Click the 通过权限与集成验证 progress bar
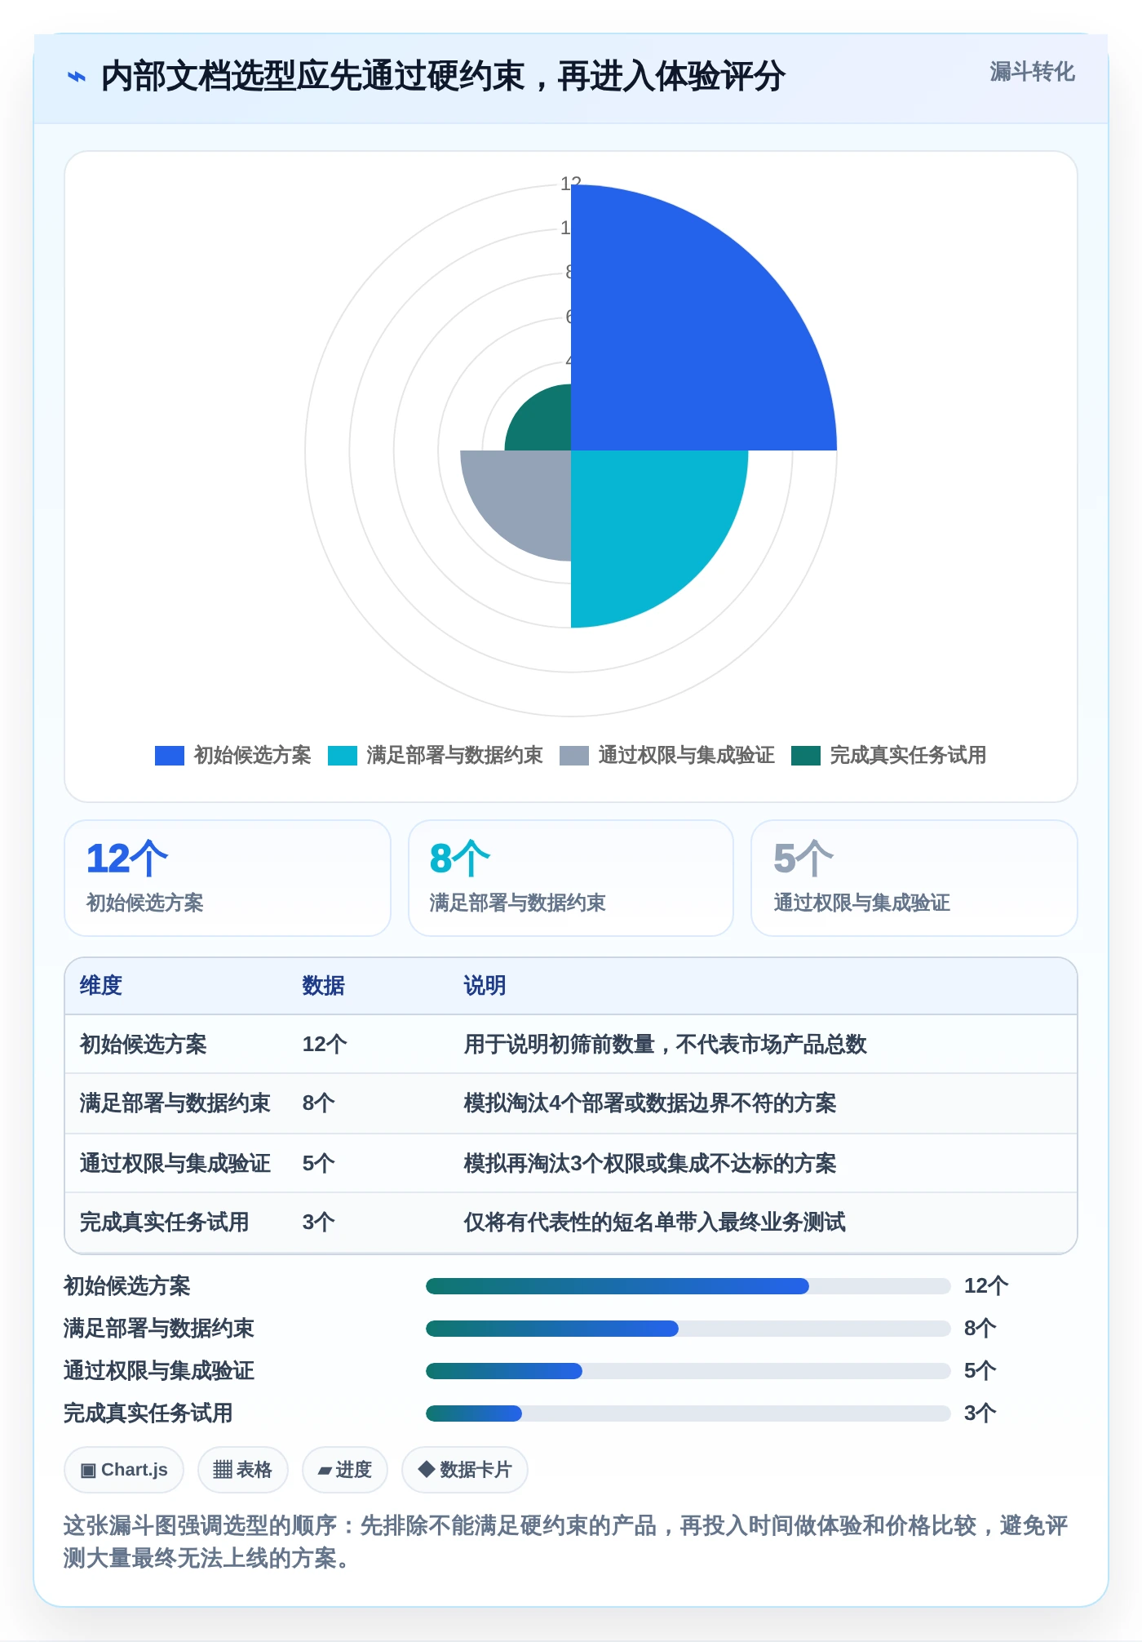Image resolution: width=1142 pixels, height=1642 pixels. [688, 1371]
